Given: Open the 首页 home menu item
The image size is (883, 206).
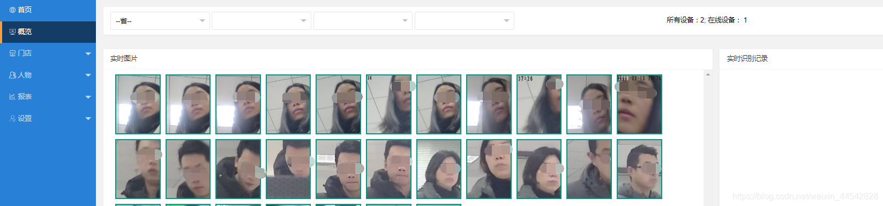Looking at the screenshot, I should coord(48,10).
